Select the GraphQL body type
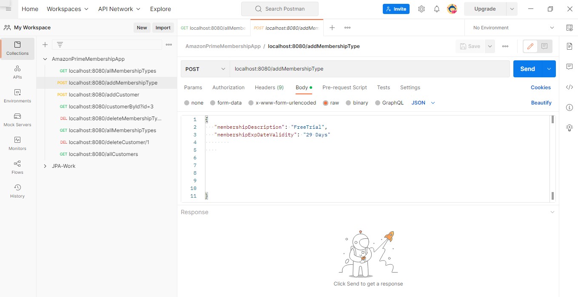 pos(393,102)
